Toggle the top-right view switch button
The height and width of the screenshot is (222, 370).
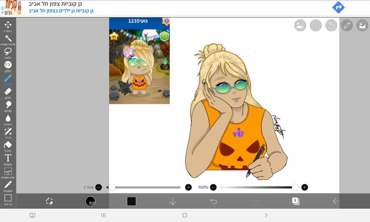pos(300,25)
